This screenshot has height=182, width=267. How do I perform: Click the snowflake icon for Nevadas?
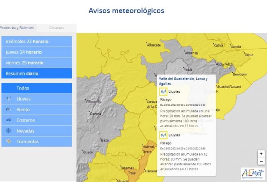(x=9, y=131)
